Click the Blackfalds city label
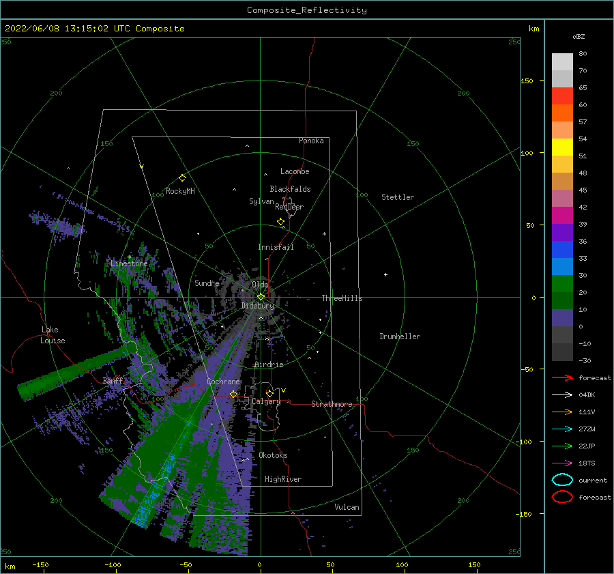The height and width of the screenshot is (574, 614). click(290, 189)
